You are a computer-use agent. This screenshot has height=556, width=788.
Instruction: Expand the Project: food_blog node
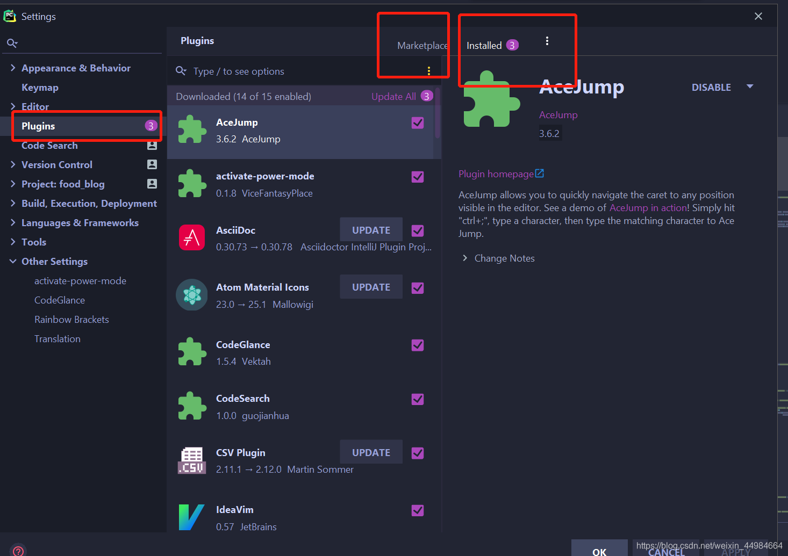(x=13, y=184)
